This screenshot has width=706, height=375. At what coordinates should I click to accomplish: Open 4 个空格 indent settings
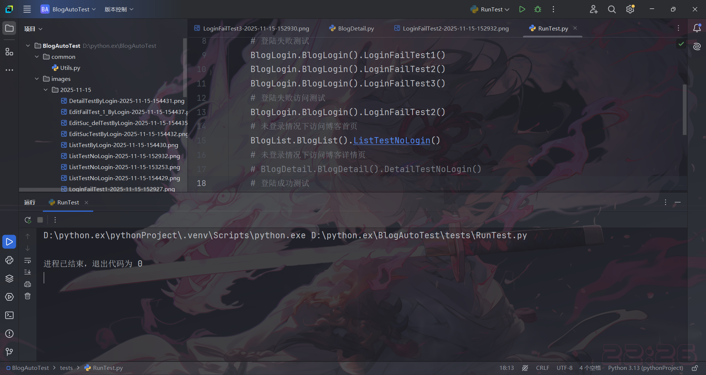click(590, 368)
